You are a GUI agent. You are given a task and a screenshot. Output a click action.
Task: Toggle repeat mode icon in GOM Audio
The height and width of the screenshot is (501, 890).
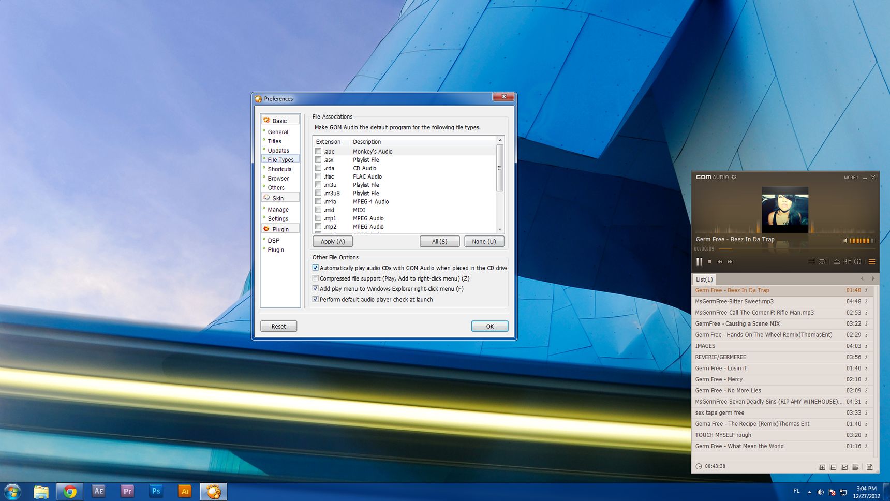point(822,262)
